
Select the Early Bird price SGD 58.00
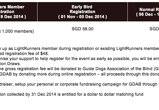[82, 29]
